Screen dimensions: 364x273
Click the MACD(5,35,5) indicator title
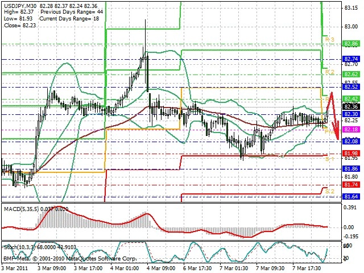(x=22, y=209)
